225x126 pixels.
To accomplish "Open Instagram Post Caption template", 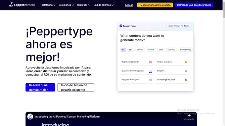I will [137, 80].
